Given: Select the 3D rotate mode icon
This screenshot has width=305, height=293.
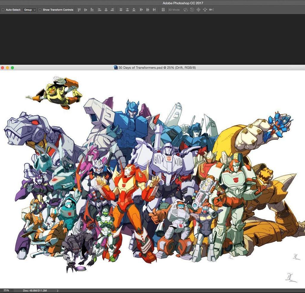Looking at the screenshot, I should pos(186,10).
